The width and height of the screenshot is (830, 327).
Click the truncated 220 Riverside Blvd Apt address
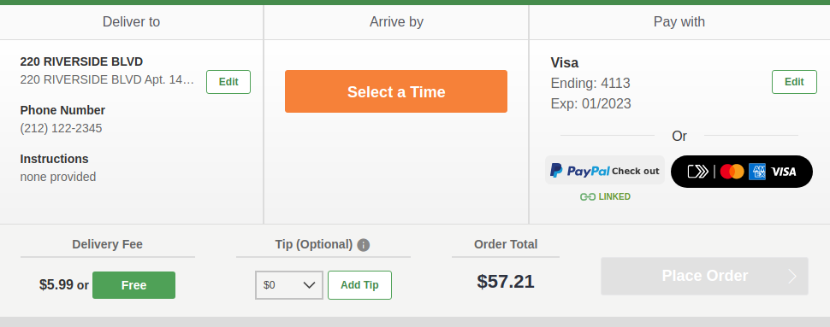pos(108,79)
